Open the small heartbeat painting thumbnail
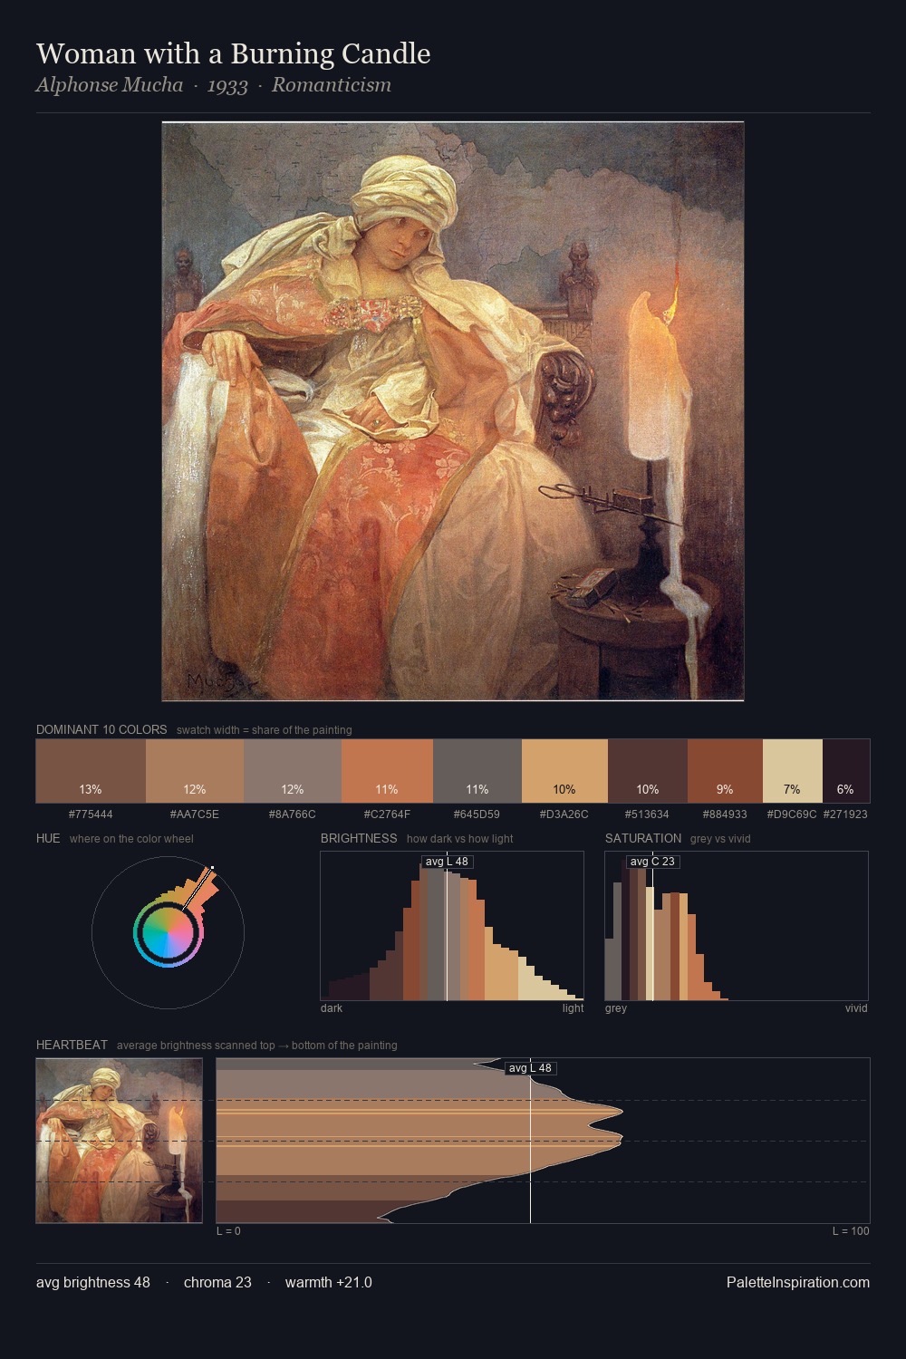 click(x=120, y=1141)
